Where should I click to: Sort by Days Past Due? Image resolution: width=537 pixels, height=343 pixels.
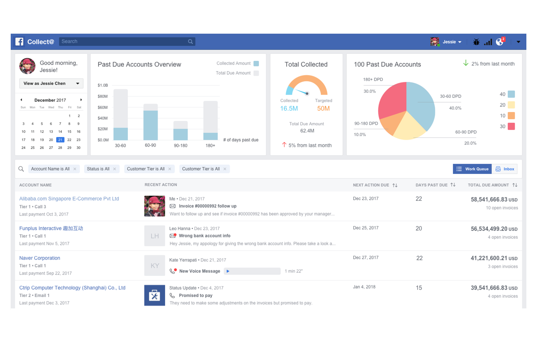453,185
